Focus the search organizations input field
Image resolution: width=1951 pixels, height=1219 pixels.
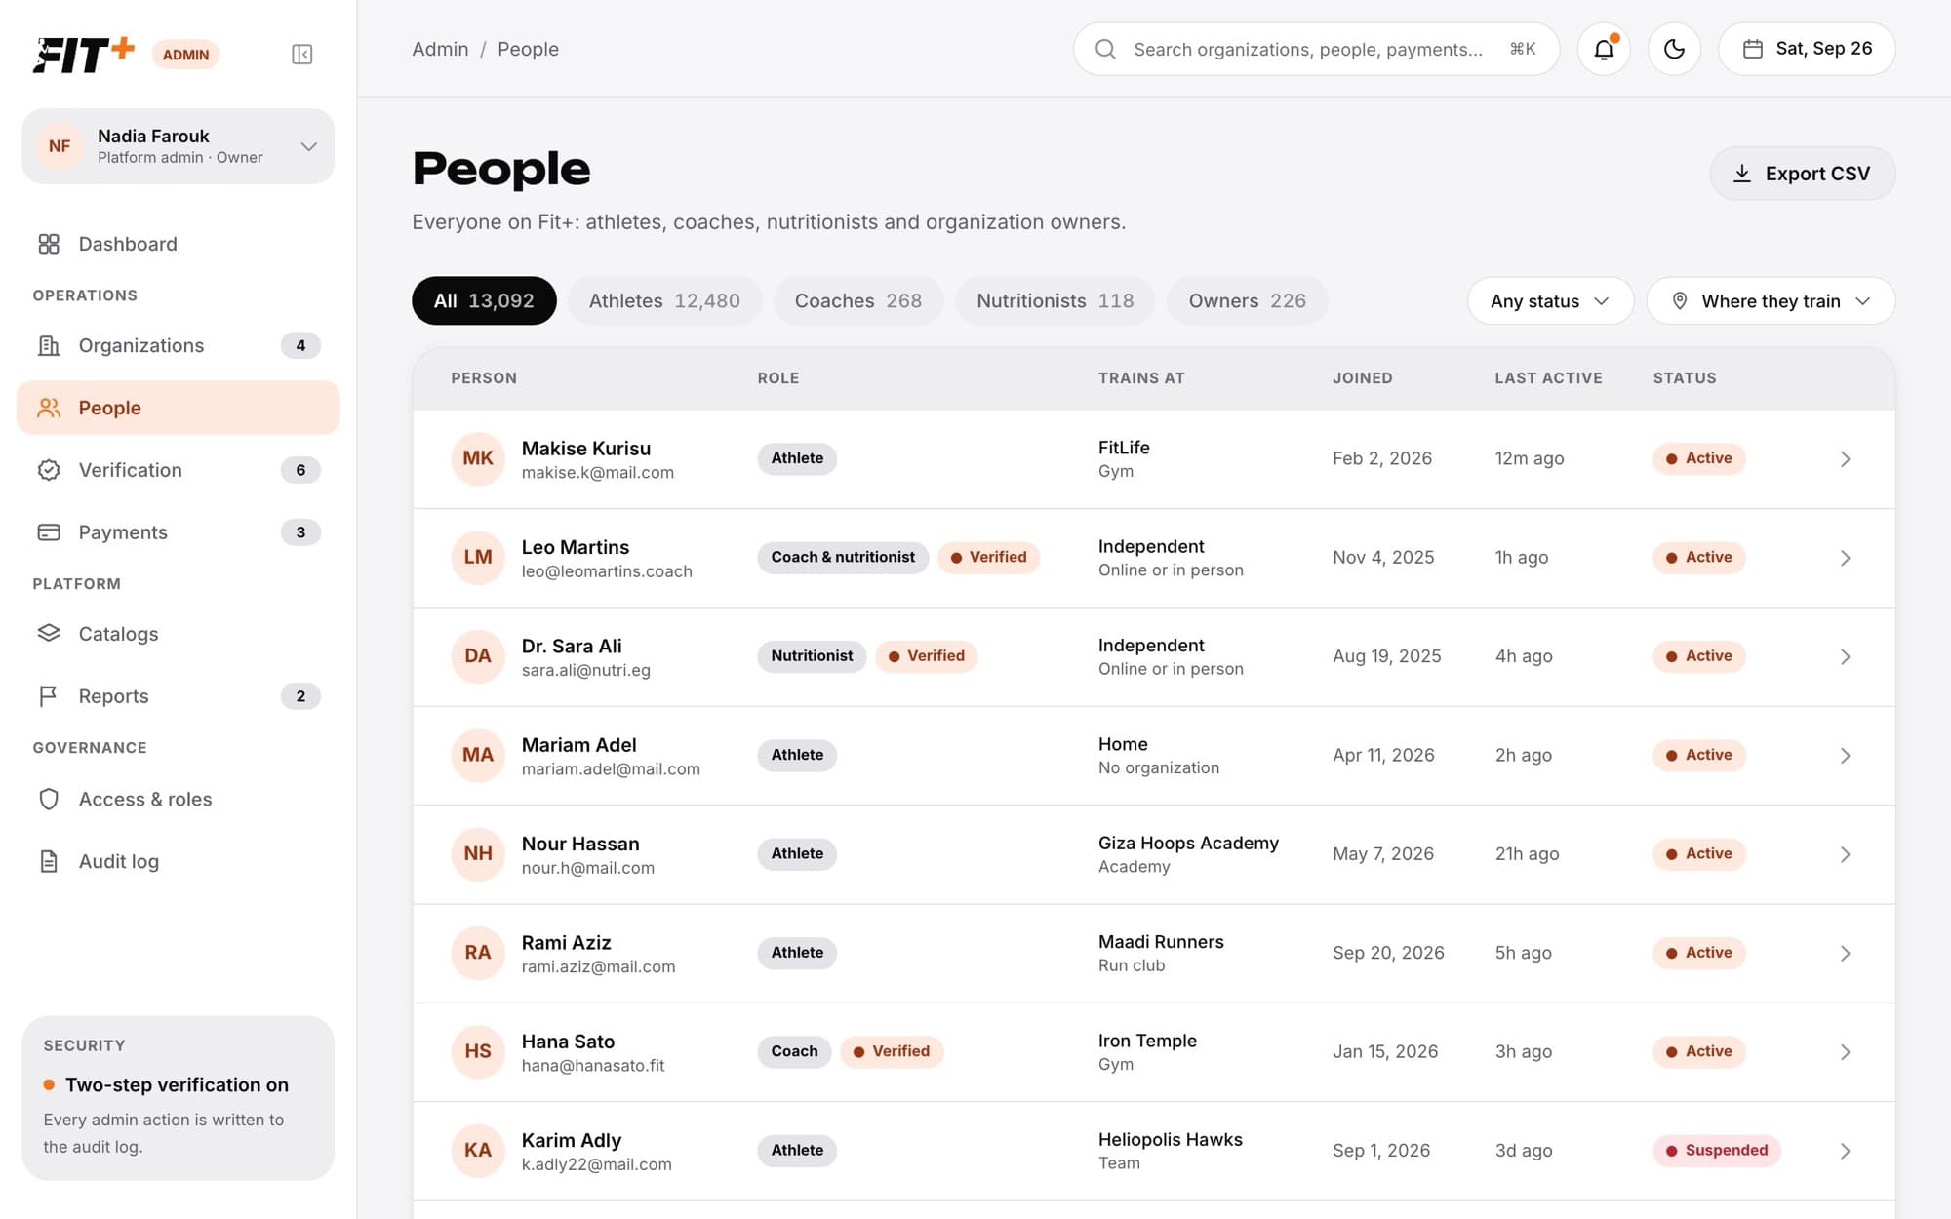[x=1316, y=49]
